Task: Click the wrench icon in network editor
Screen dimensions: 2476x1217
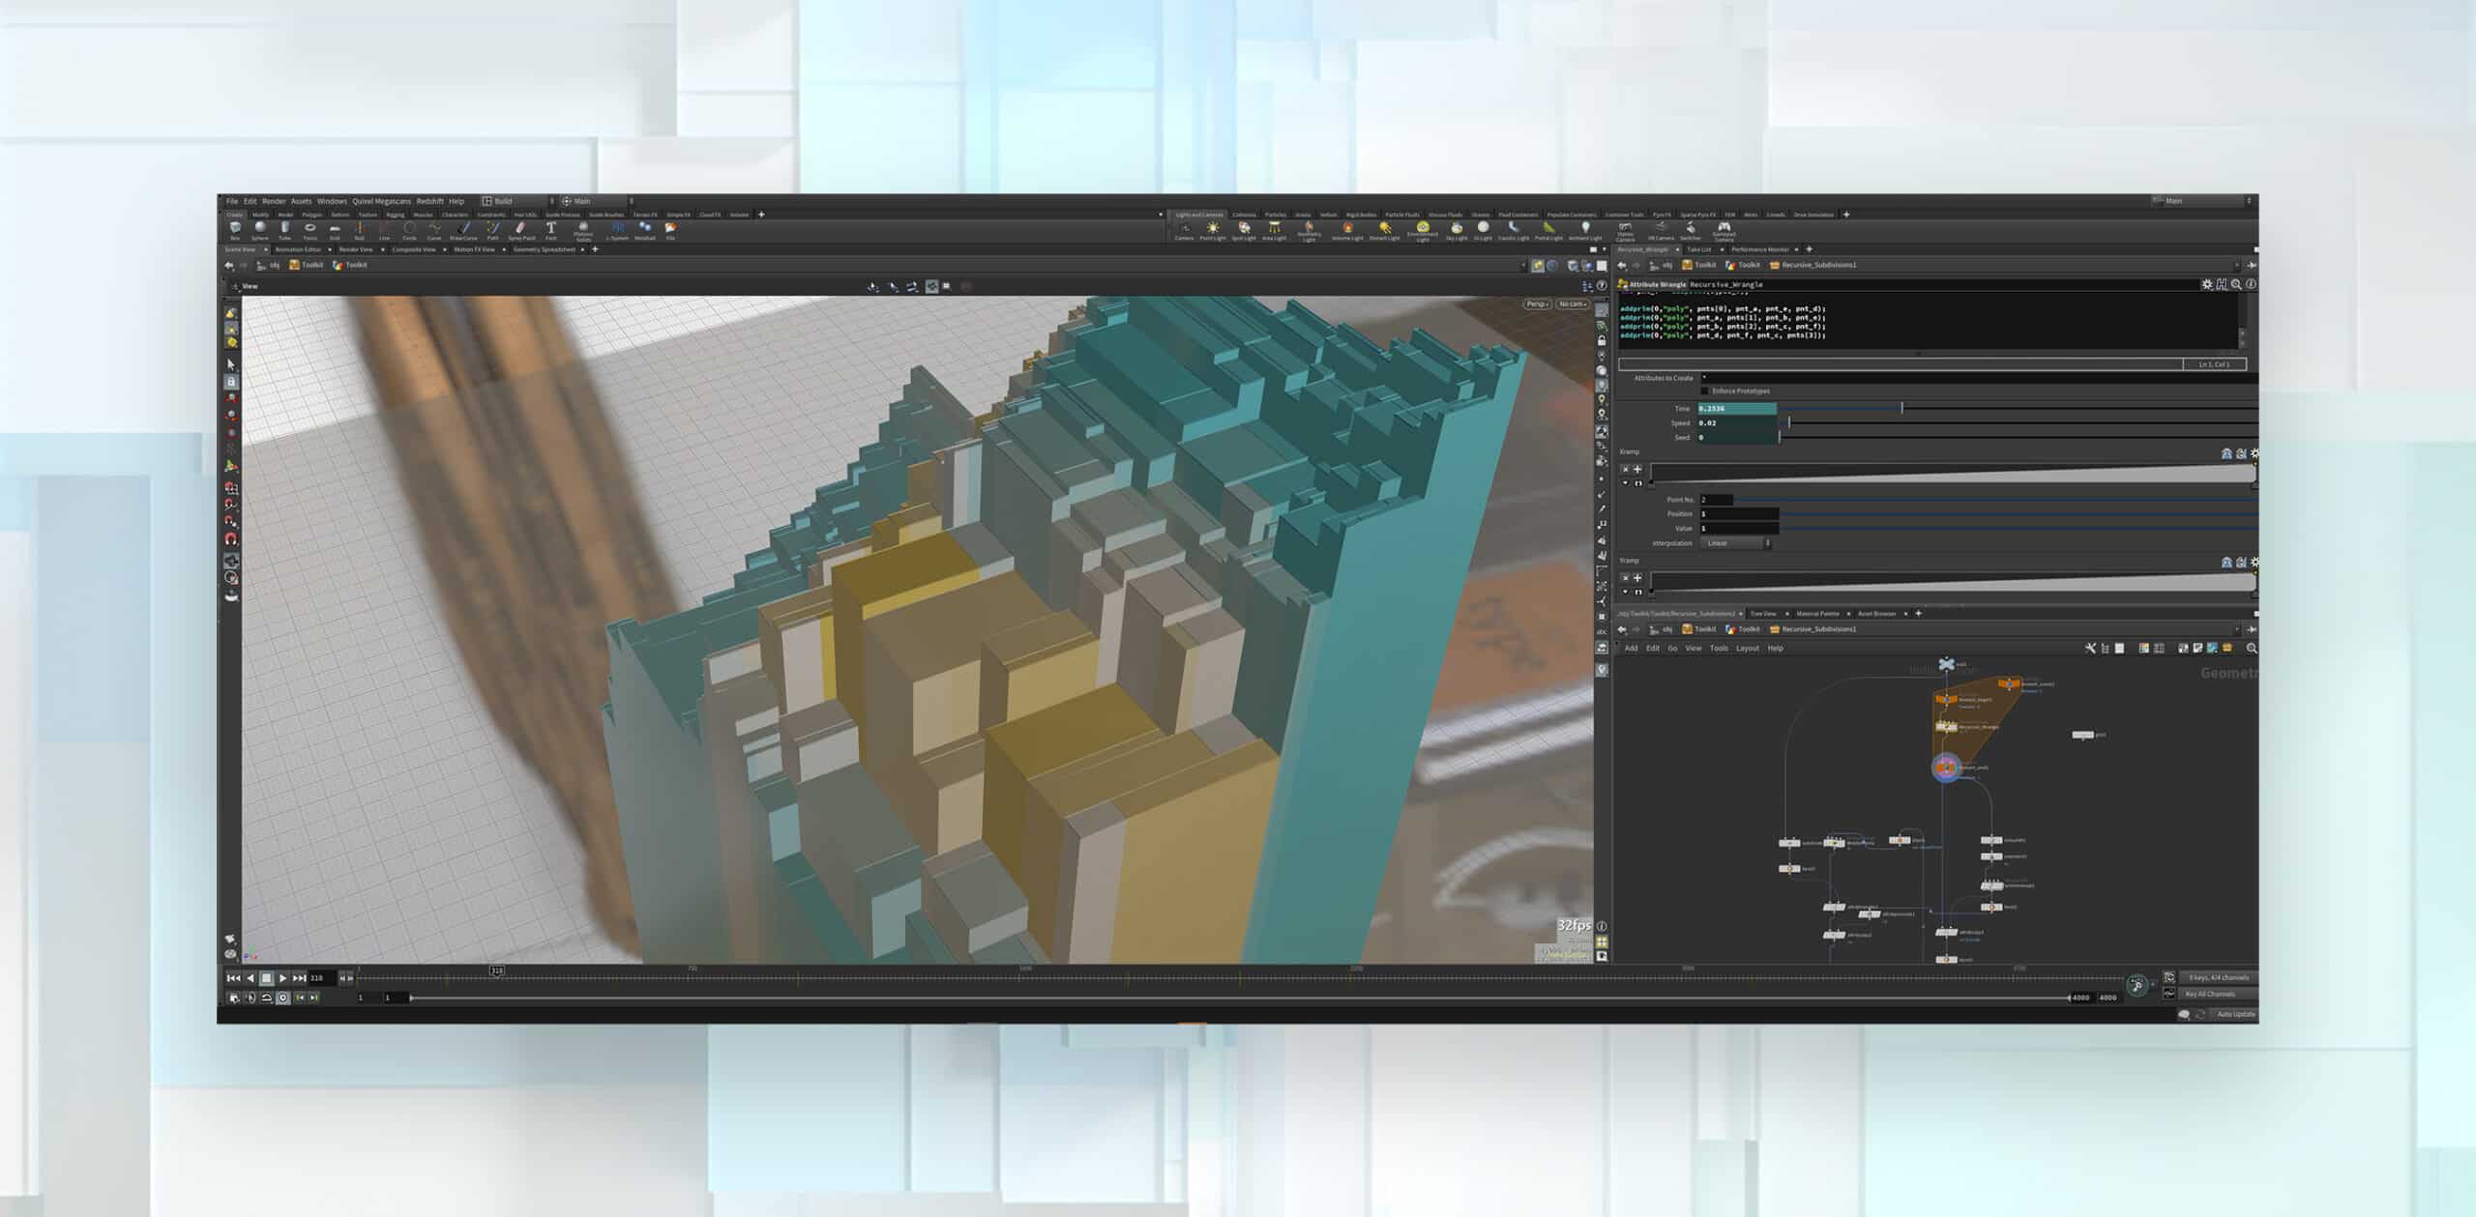Action: point(2089,649)
